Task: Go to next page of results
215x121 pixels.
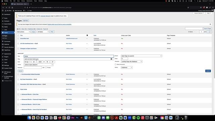Action: 208,32
